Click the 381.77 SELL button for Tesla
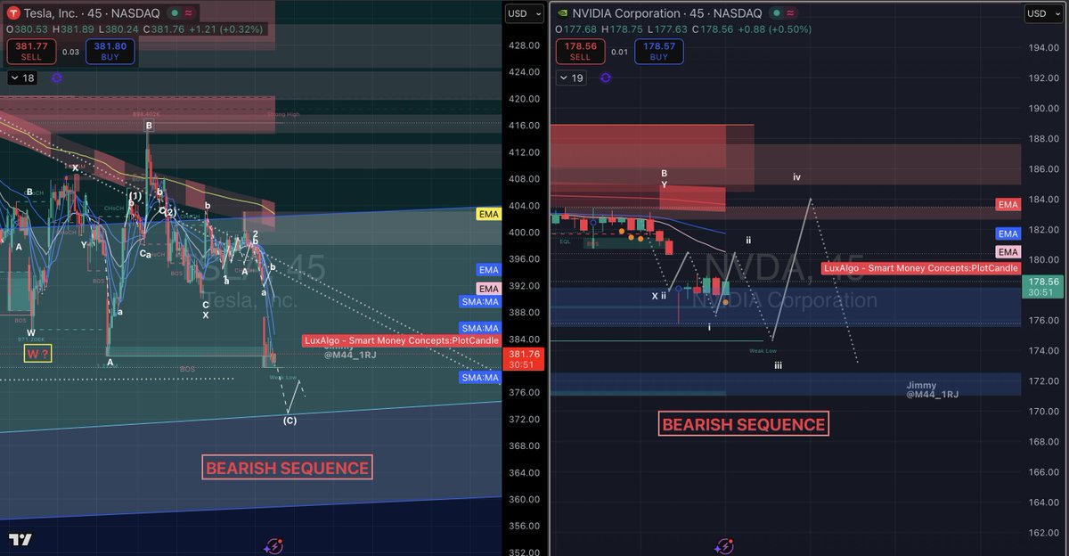1069x556 pixels. point(29,51)
